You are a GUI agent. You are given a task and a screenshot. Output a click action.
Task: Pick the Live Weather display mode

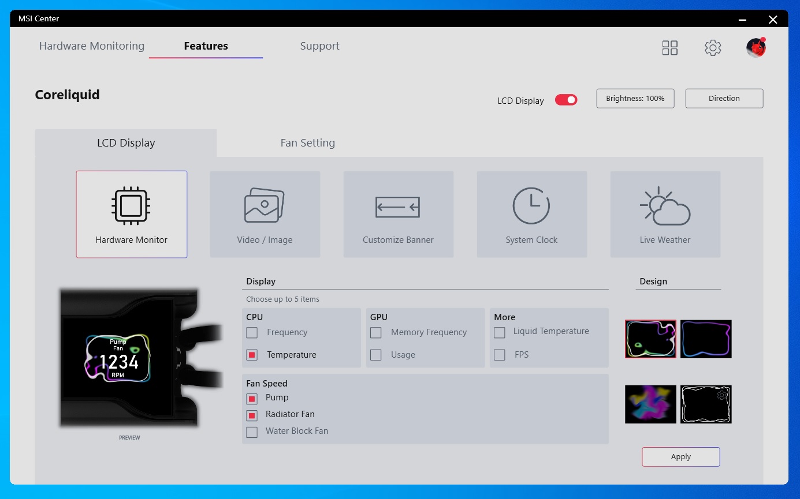tap(665, 214)
